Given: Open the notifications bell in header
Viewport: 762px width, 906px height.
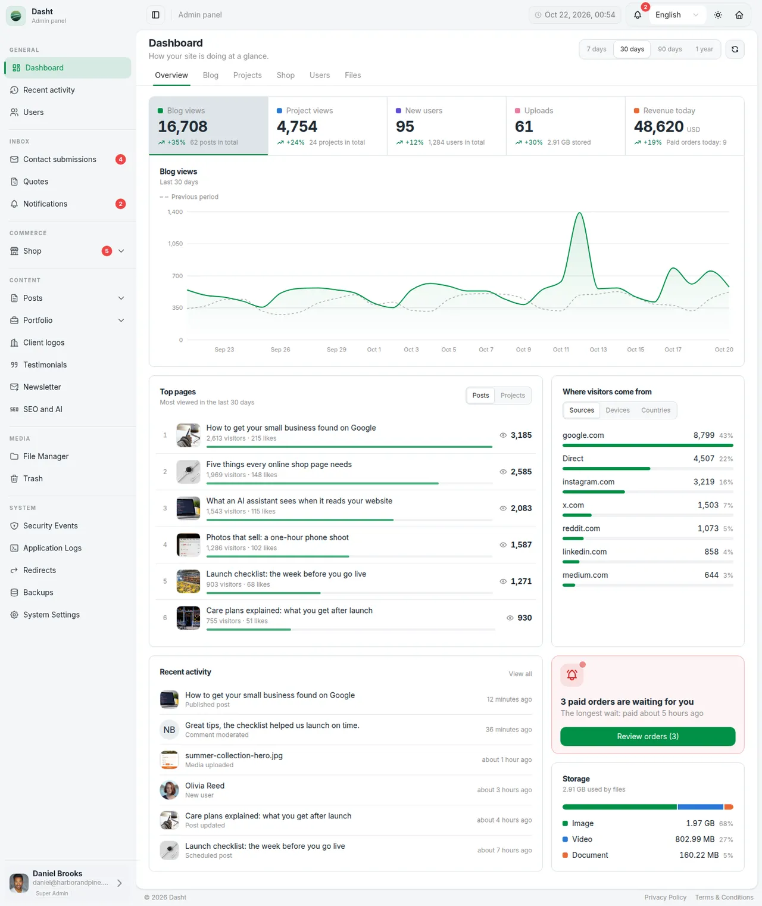Looking at the screenshot, I should (x=638, y=15).
